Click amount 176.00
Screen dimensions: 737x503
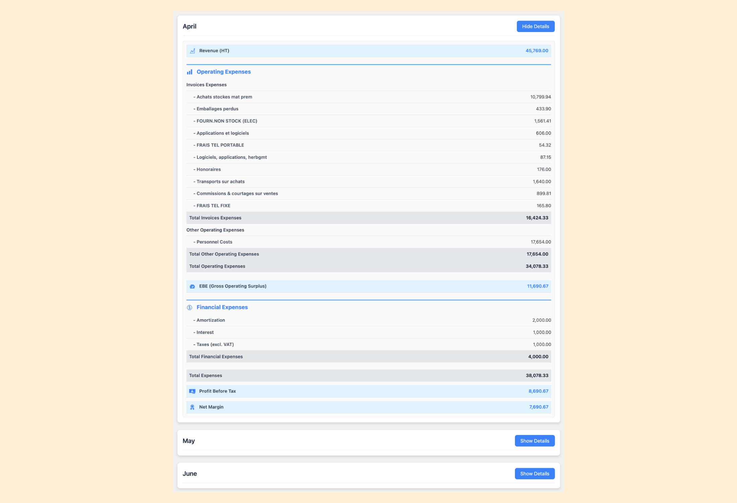click(x=544, y=169)
